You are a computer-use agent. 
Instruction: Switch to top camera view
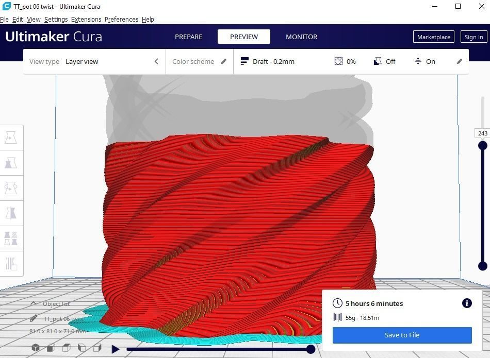click(x=66, y=348)
